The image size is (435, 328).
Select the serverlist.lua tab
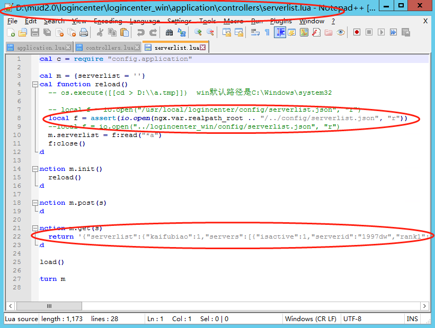coord(175,47)
